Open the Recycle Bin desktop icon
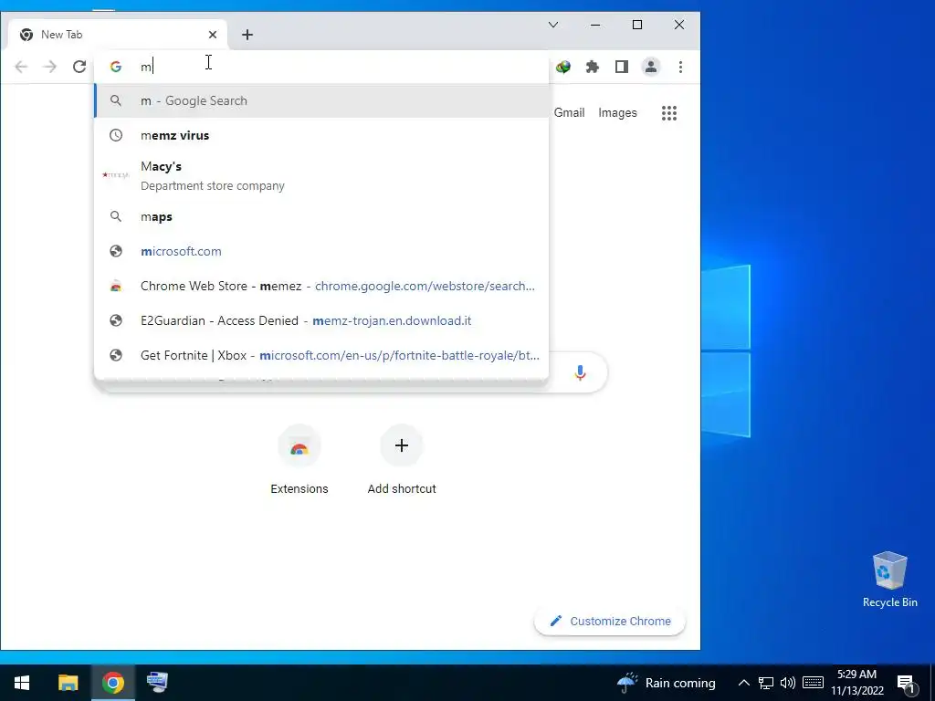Screen dimensions: 935x701 889,580
